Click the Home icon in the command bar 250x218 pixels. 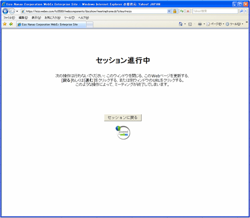point(180,24)
